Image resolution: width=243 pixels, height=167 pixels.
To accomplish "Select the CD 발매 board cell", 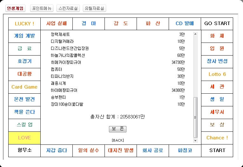I will 185,23.
